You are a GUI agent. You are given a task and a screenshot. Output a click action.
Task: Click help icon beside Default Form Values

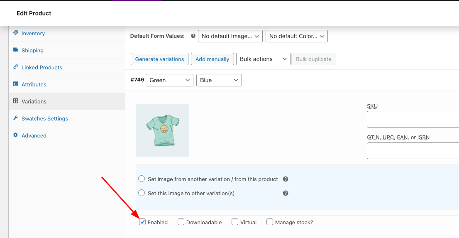pyautogui.click(x=193, y=36)
